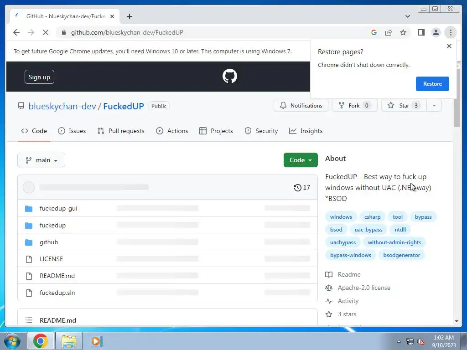The width and height of the screenshot is (467, 350).
Task: Open the Chrome profile avatar icon
Action: (x=436, y=32)
